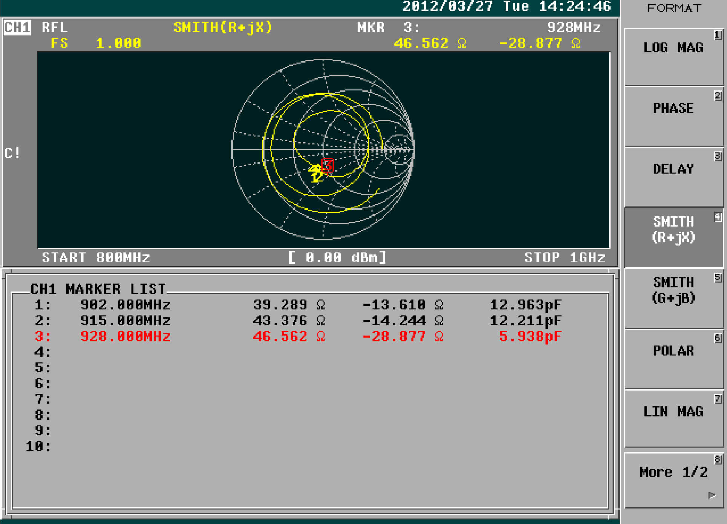Image resolution: width=727 pixels, height=524 pixels.
Task: Choose the PHASE format softkey
Action: pyautogui.click(x=673, y=117)
